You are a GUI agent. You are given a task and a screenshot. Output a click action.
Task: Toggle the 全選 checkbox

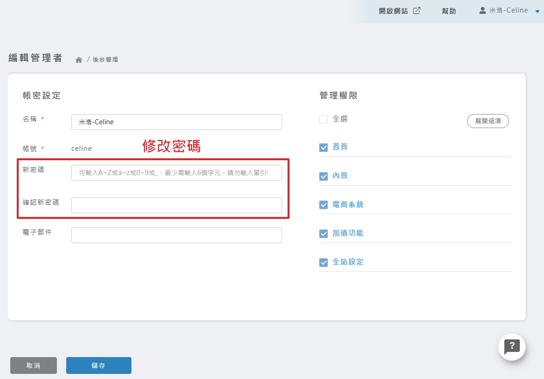[324, 120]
